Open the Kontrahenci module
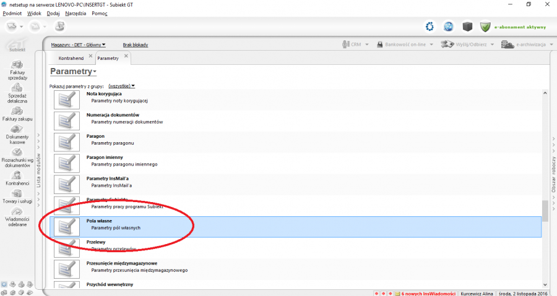 click(17, 179)
